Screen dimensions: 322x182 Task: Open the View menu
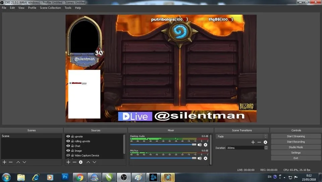coord(21,8)
